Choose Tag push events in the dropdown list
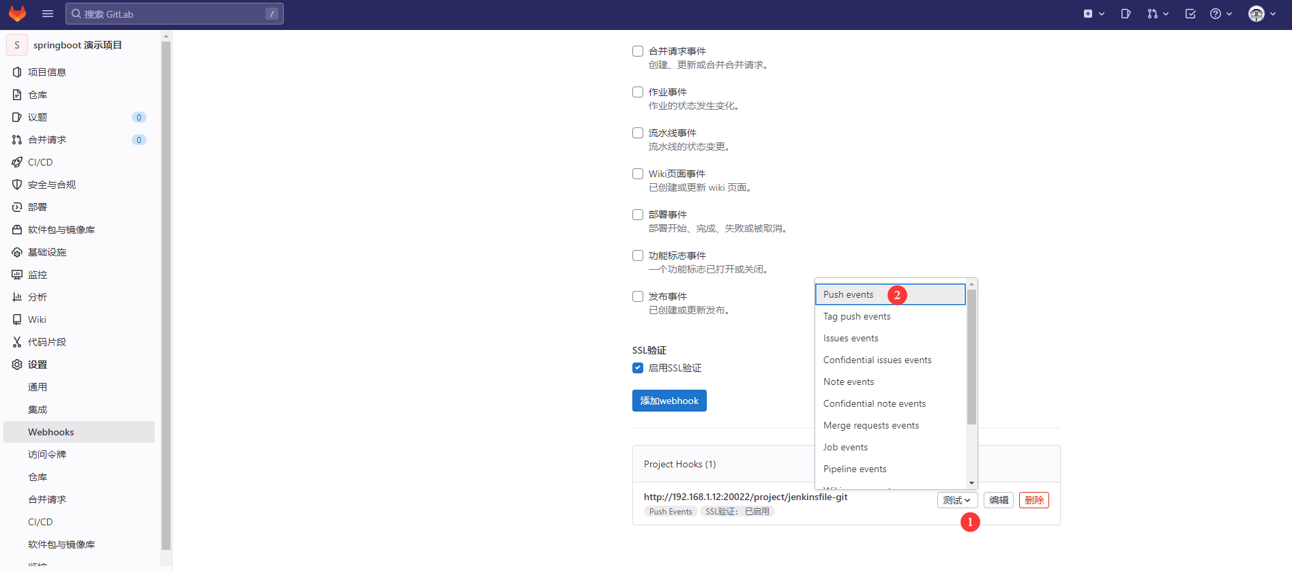This screenshot has height=573, width=1292. [857, 316]
